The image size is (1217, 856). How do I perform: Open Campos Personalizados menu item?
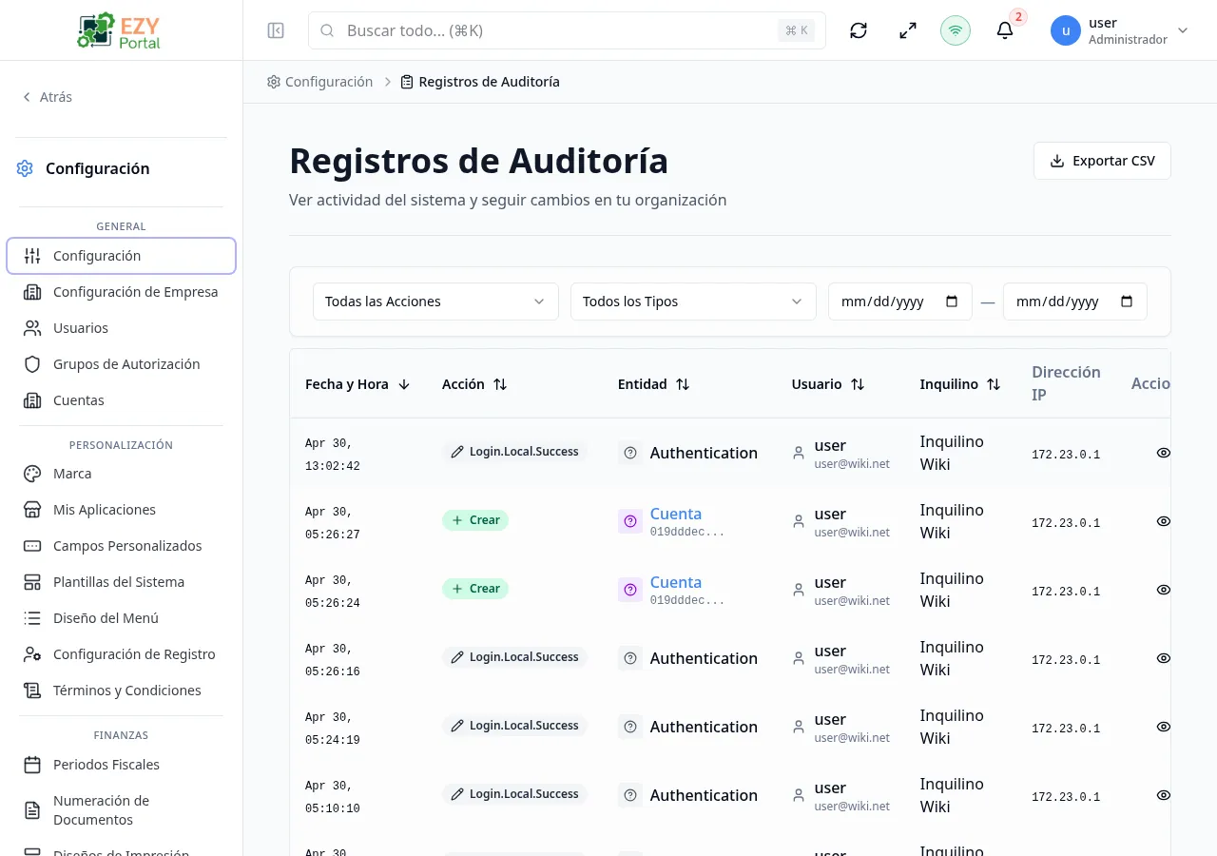point(121,546)
